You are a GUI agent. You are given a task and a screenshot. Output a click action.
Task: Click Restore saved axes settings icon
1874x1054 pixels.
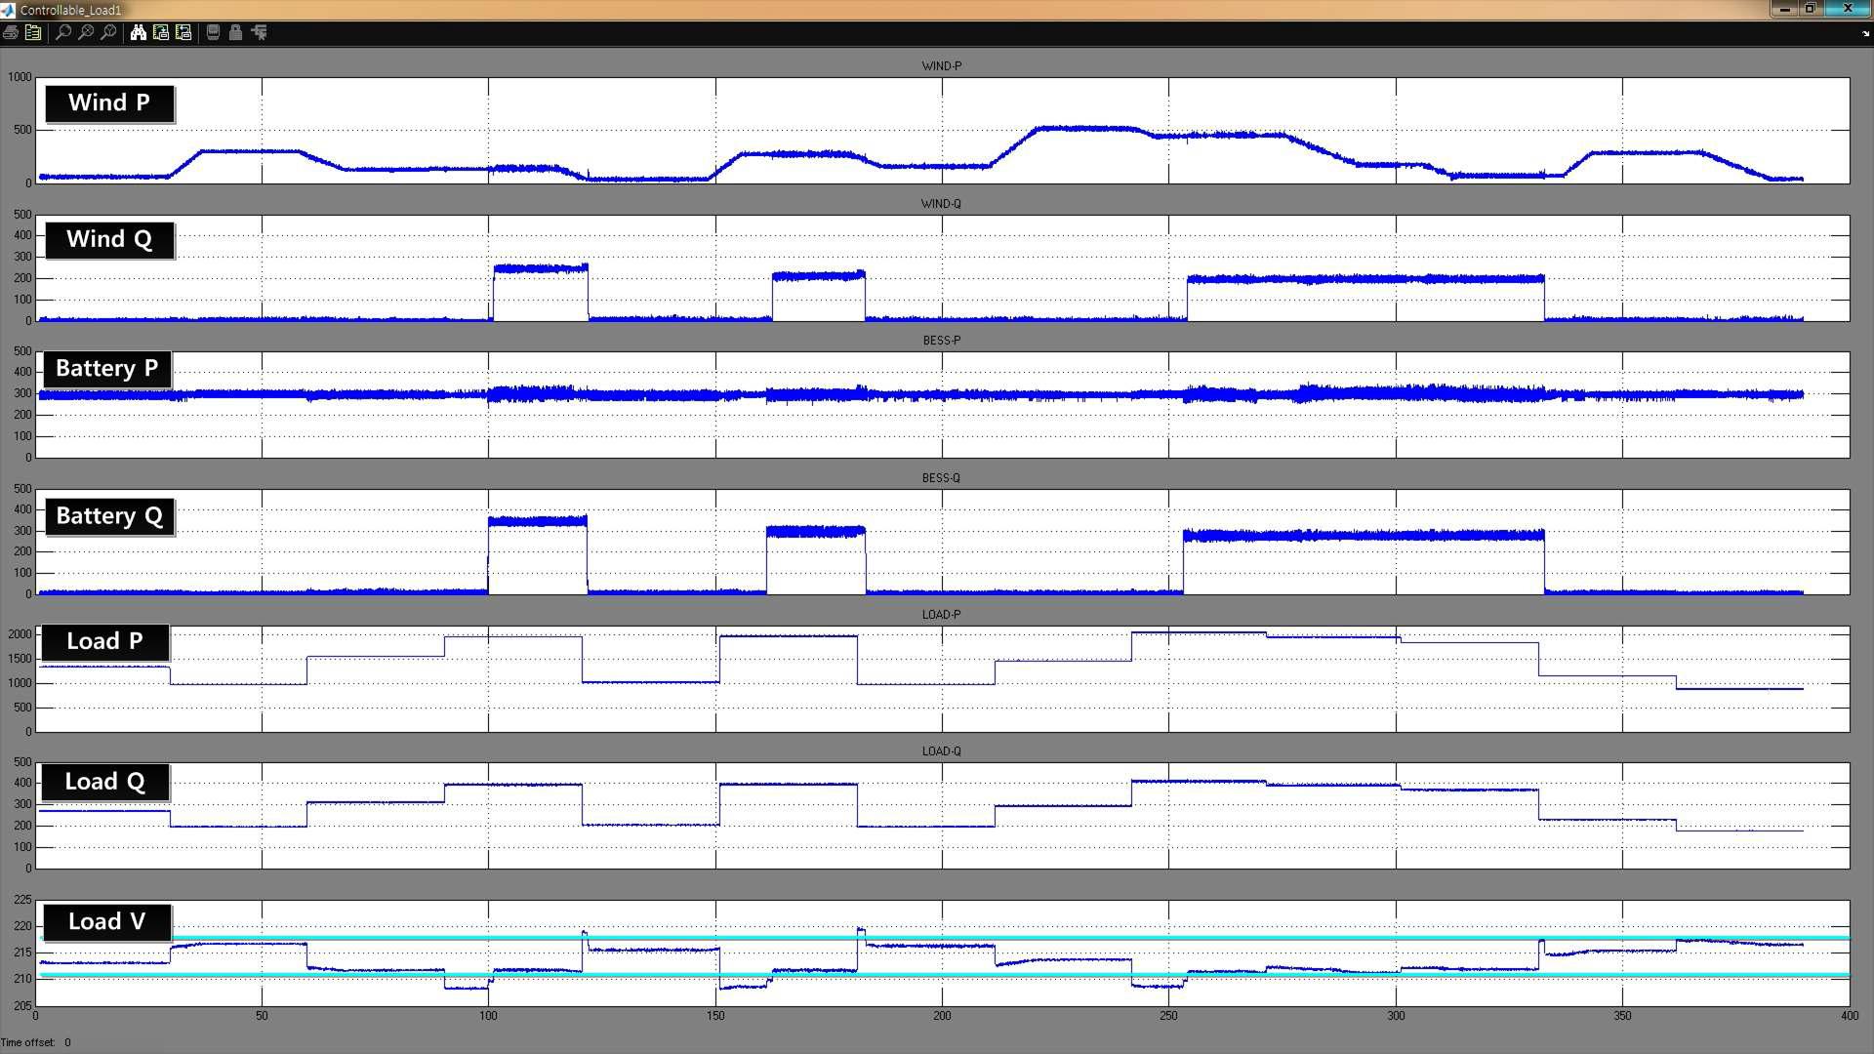[183, 32]
